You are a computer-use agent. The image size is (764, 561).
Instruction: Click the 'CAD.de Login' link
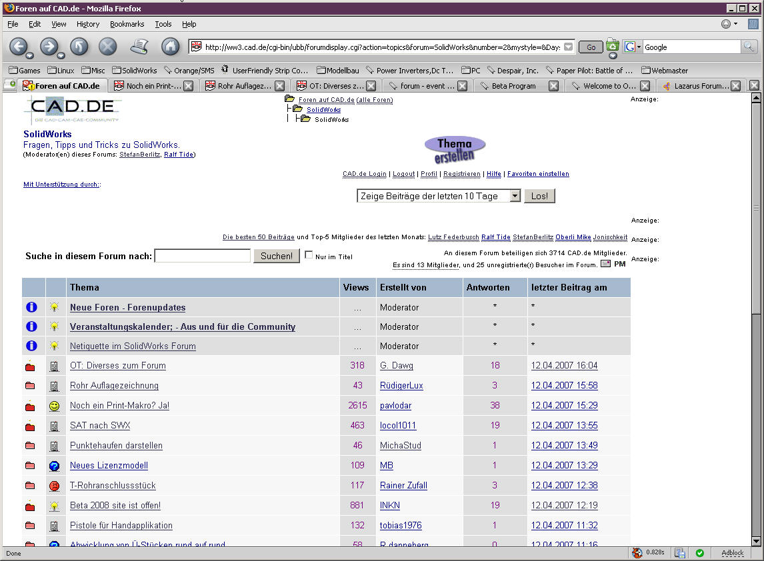point(365,174)
